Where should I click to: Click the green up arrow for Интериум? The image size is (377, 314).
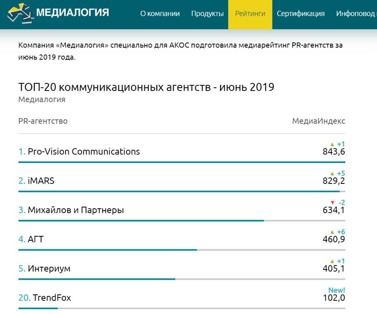pos(332,261)
